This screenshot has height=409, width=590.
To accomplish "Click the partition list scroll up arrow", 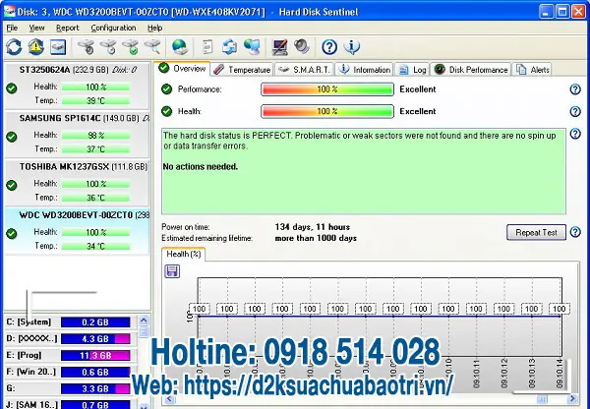I will 144,321.
